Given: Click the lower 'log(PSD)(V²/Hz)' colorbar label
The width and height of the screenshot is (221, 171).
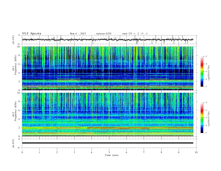Looking at the screenshot, I should (x=209, y=119).
